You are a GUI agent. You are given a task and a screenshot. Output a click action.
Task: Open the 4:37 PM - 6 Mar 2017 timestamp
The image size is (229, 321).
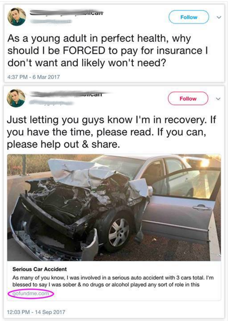(x=33, y=77)
